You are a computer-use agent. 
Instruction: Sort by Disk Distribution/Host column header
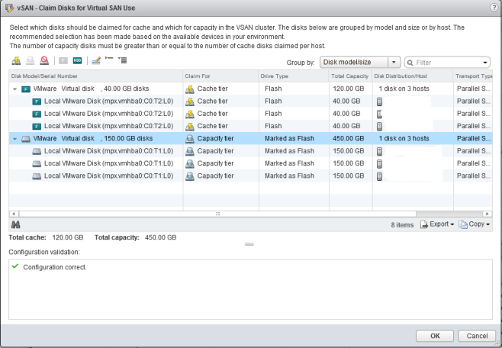click(412, 76)
